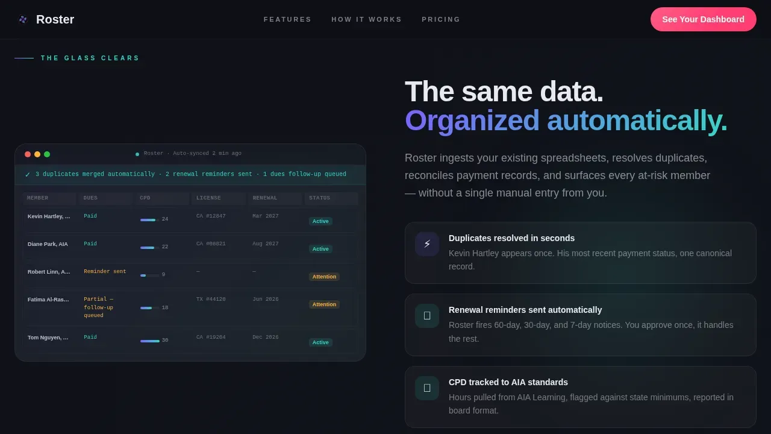Image resolution: width=771 pixels, height=434 pixels.
Task: Open the Pricing nav item
Action: click(x=441, y=19)
